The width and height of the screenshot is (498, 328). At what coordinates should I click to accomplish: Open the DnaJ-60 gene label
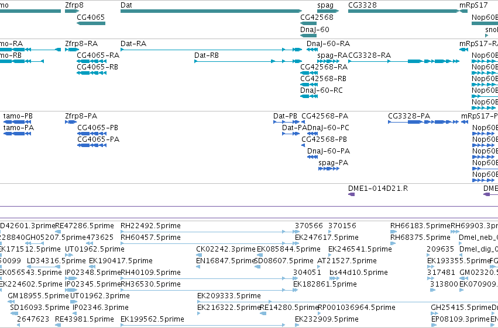coord(315,29)
